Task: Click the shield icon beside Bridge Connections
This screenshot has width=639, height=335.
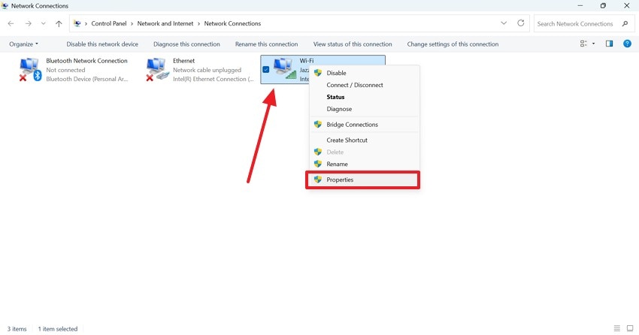Action: point(318,125)
